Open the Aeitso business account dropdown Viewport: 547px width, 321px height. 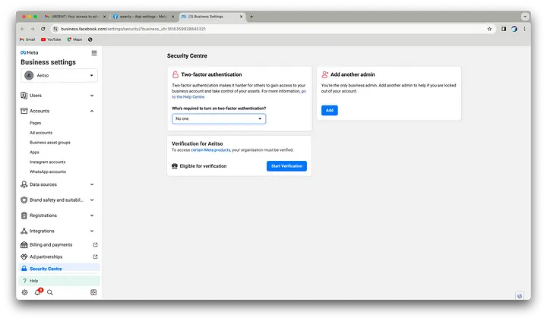59,75
